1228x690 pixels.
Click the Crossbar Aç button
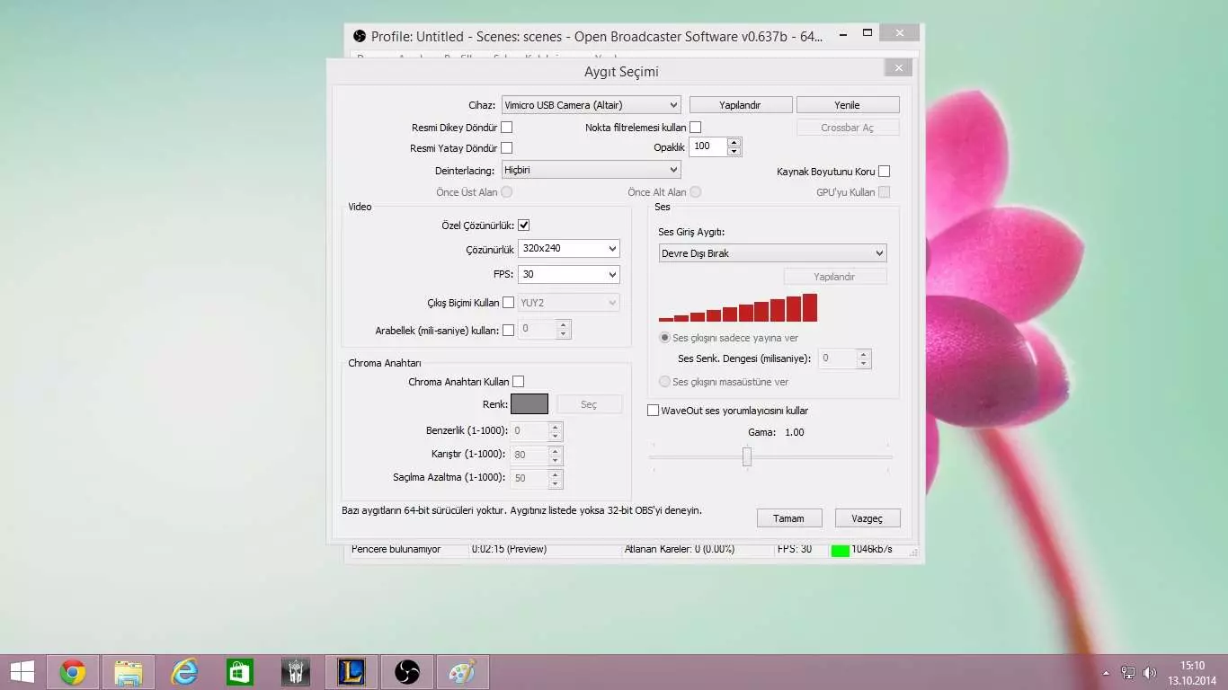pyautogui.click(x=848, y=128)
